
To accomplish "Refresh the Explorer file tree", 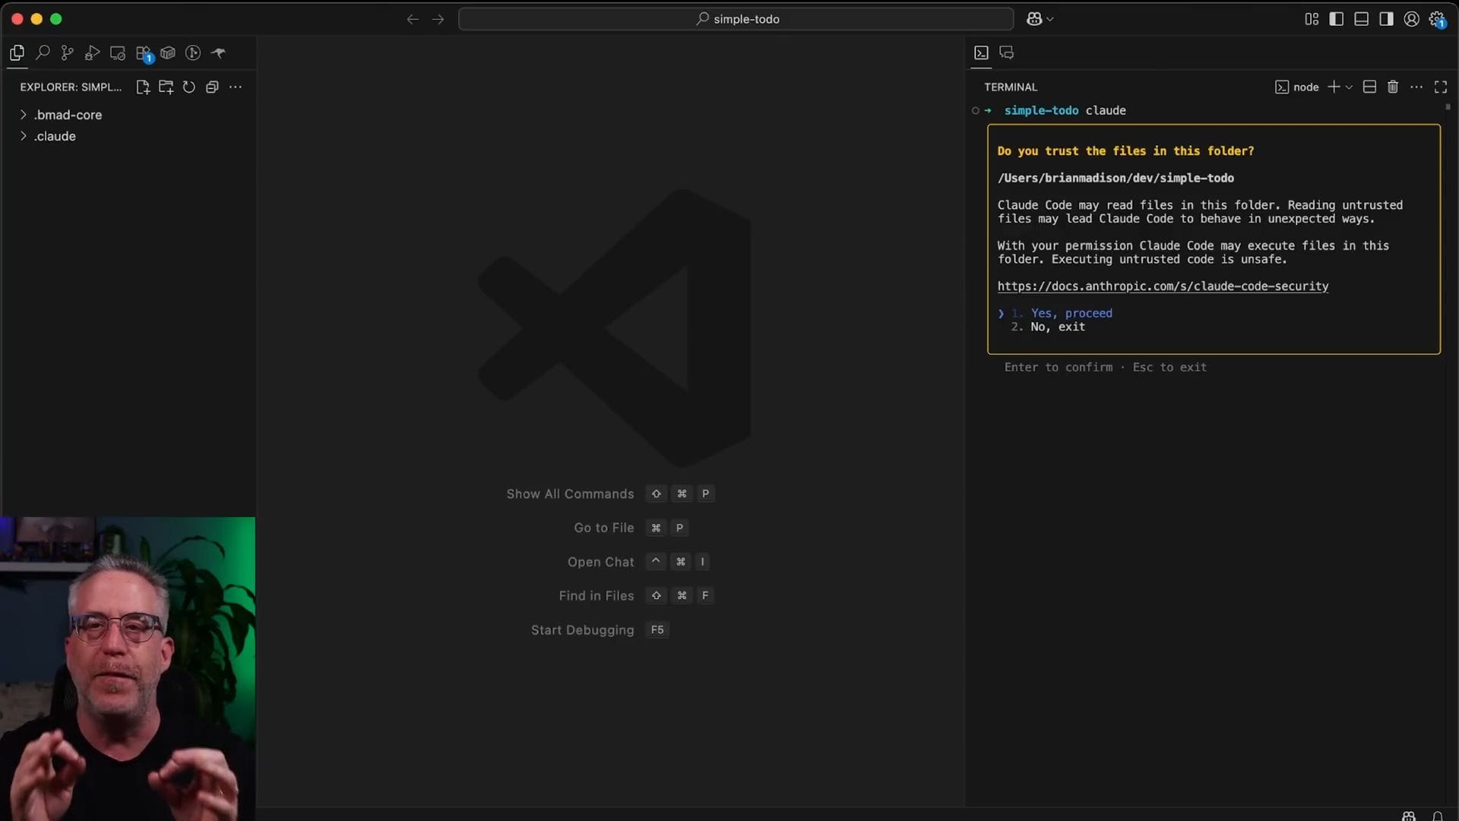I will [189, 87].
